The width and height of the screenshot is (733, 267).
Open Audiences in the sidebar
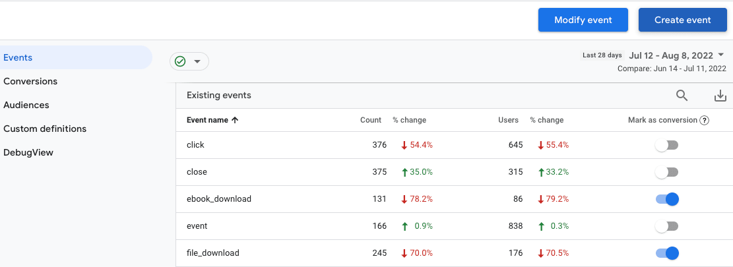26,105
